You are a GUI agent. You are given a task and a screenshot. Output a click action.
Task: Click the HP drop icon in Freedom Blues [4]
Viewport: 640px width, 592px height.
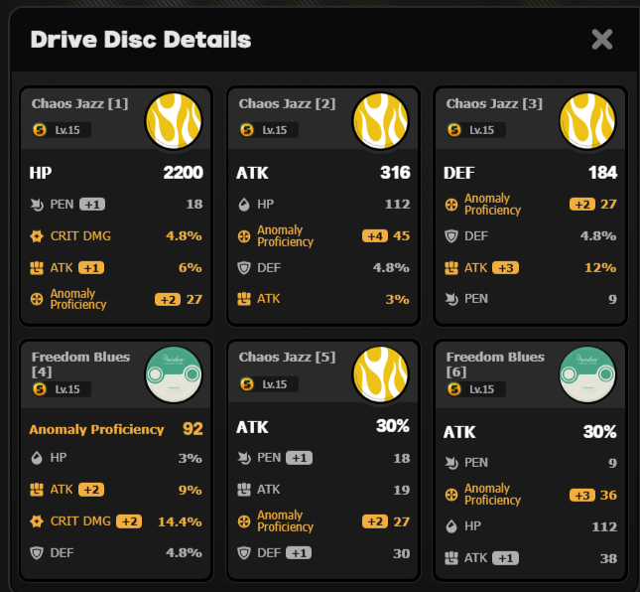[37, 458]
